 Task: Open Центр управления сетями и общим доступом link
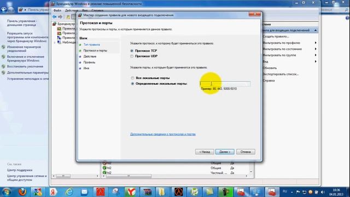pos(27,178)
